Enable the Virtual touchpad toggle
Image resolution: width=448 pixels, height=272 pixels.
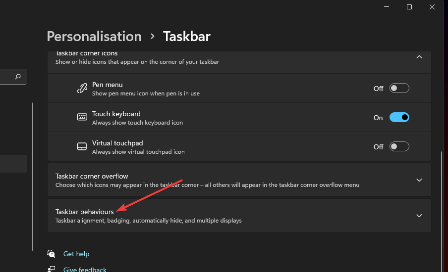coord(399,147)
